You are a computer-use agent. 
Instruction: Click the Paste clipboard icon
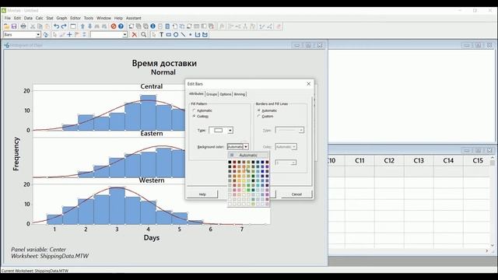(x=47, y=26)
